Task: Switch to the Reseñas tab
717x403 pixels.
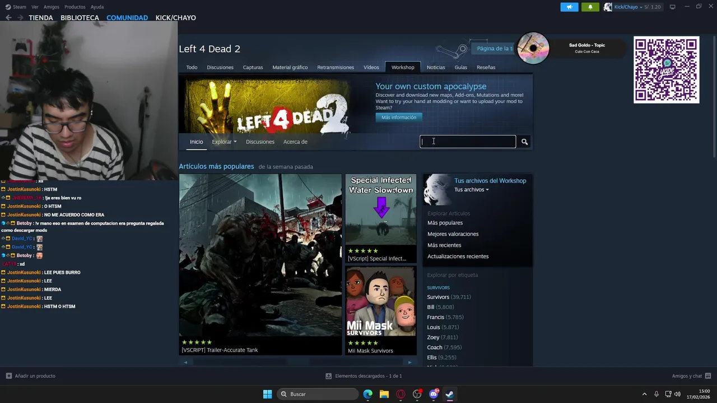Action: (x=486, y=67)
